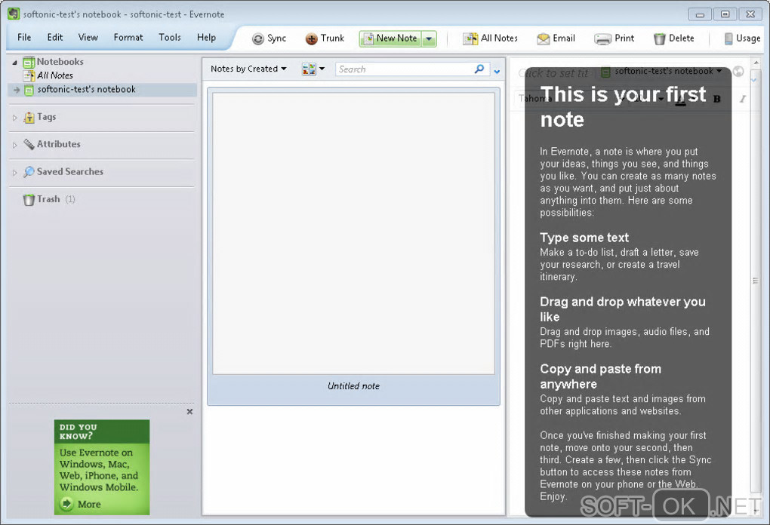
Task: Print the current note
Action: 614,38
